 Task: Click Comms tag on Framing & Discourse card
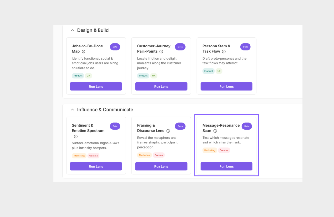coord(159,155)
